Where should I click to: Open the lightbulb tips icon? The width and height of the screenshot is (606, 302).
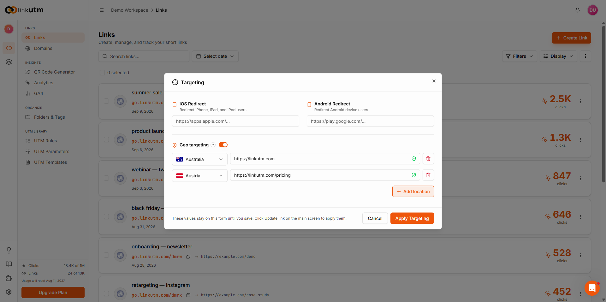pyautogui.click(x=9, y=250)
